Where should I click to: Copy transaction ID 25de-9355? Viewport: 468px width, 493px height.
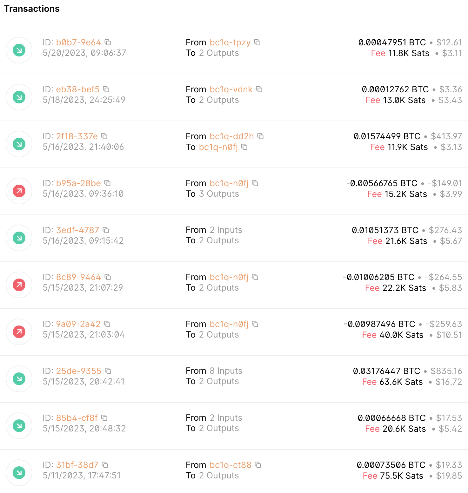[x=108, y=371]
